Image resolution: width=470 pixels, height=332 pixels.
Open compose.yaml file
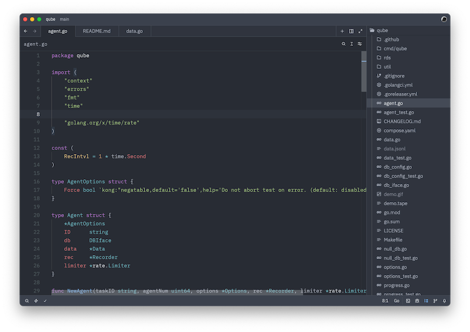[x=408, y=130]
